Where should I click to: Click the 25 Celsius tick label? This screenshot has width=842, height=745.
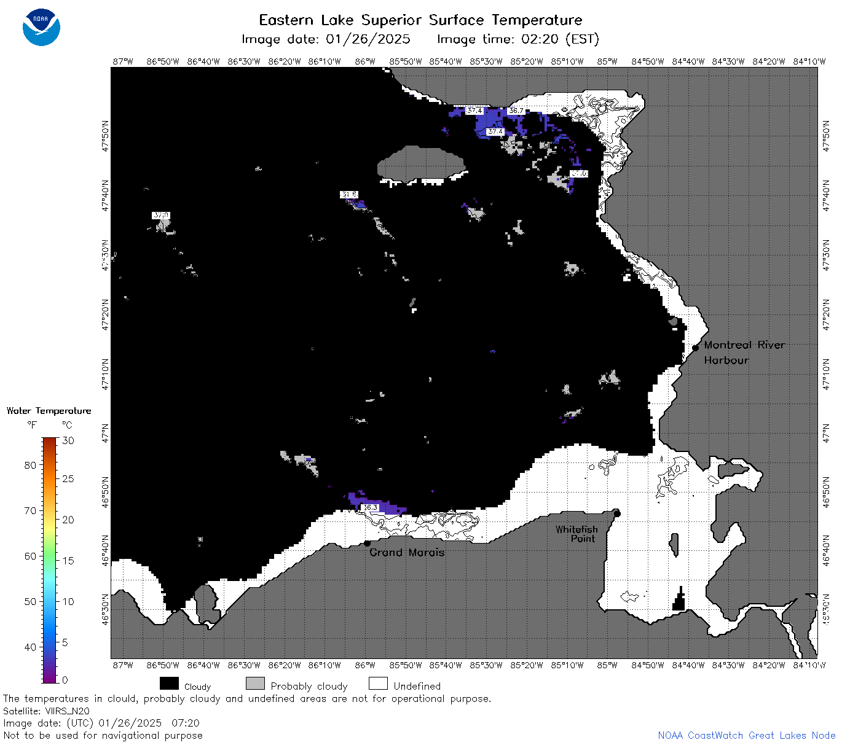68,478
